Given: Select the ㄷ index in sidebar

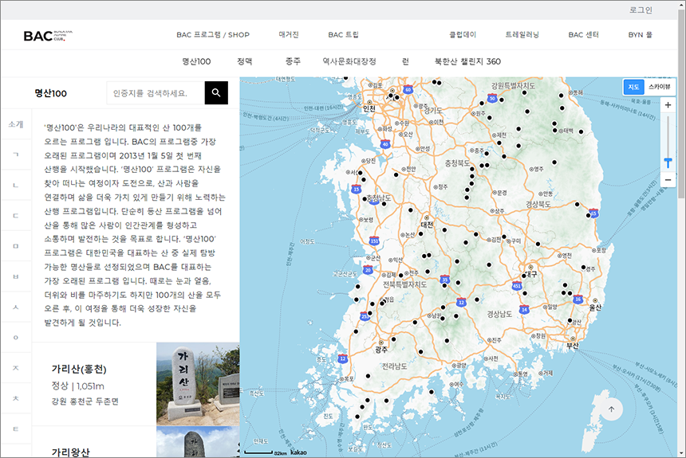Looking at the screenshot, I should 16,215.
